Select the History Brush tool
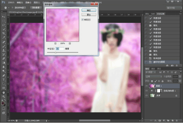The height and width of the screenshot is (123, 183). [4, 54]
